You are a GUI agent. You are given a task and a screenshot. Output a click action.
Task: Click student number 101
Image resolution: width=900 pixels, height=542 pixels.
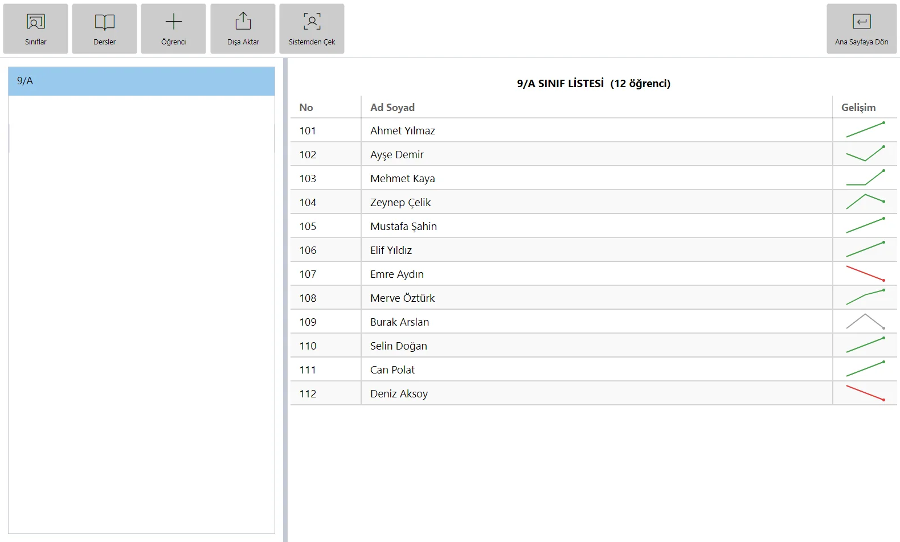(308, 131)
